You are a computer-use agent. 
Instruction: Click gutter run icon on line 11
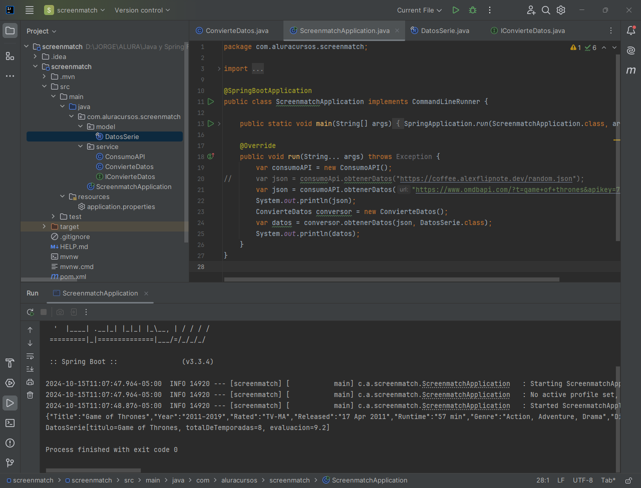pos(211,101)
